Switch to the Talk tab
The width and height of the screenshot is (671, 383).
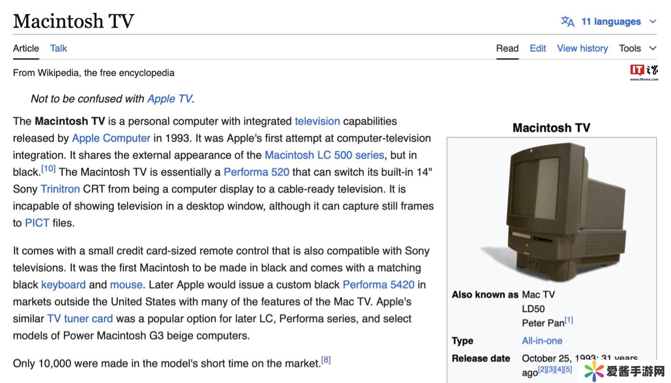tap(58, 48)
